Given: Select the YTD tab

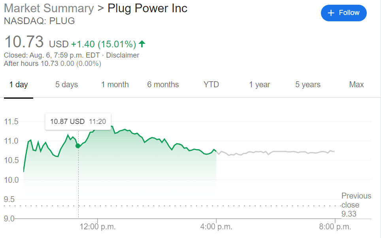Looking at the screenshot, I should tap(211, 84).
